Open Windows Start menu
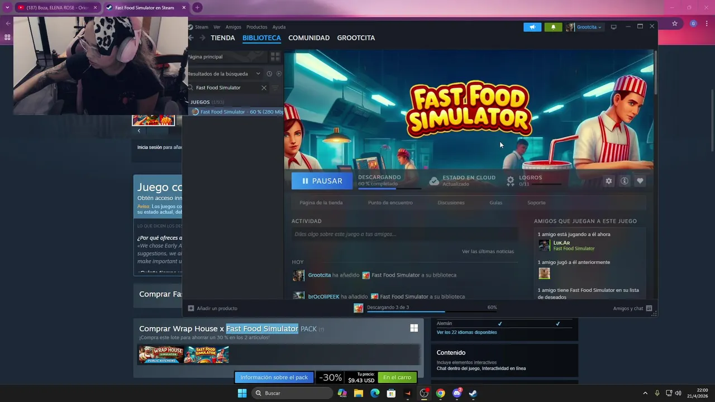The height and width of the screenshot is (402, 715). point(242,393)
